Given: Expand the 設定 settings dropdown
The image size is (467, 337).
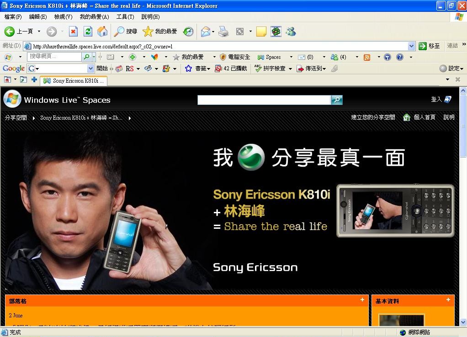Looking at the screenshot, I should point(462,69).
